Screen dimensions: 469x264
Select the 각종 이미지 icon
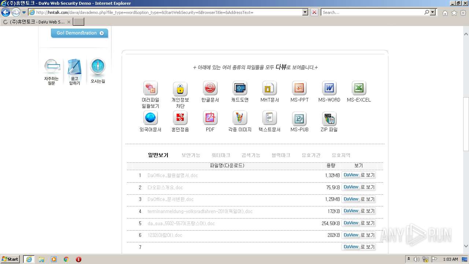tap(240, 118)
